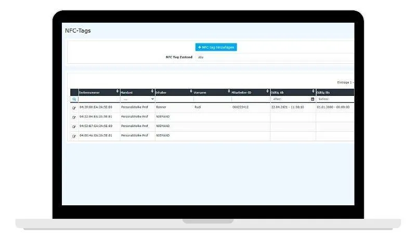
Task: Open the Mandant filter dropdown
Action: pos(137,99)
